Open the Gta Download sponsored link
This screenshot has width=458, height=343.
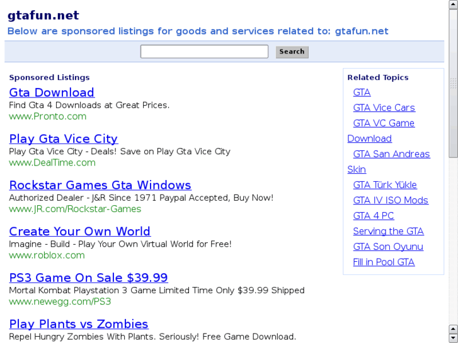[52, 93]
